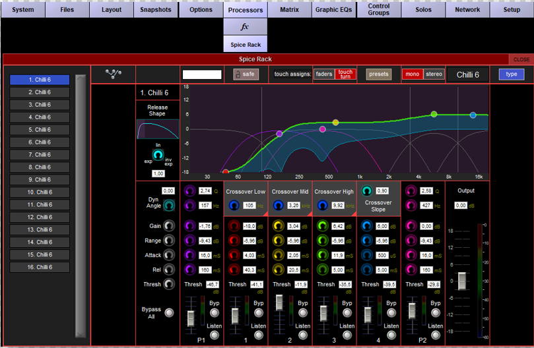
Task: Toggle Byp on the P1 band
Action: coord(215,312)
